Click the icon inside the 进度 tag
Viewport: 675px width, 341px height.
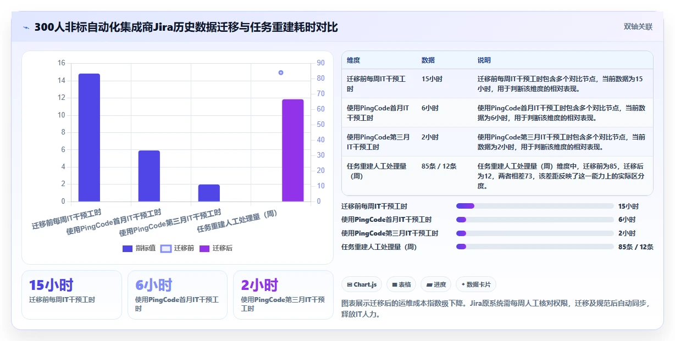pos(429,284)
